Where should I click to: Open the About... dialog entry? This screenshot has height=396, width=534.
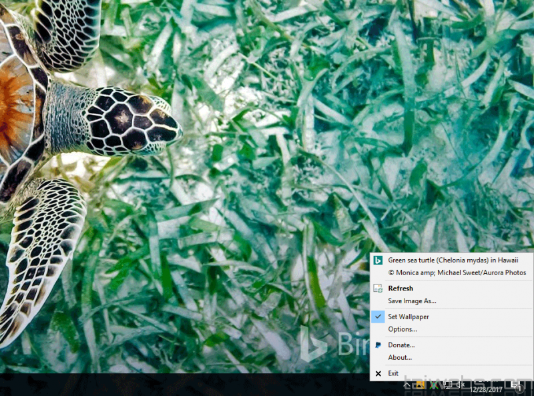click(x=400, y=357)
